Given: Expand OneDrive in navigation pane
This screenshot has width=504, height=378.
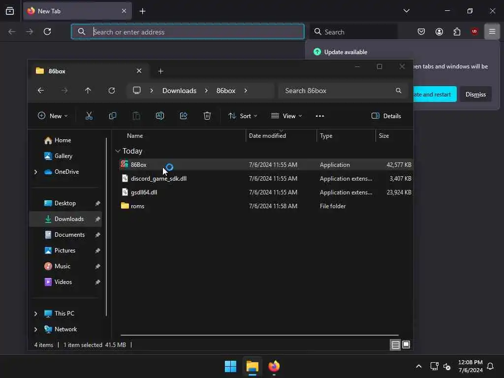Looking at the screenshot, I should [x=35, y=172].
